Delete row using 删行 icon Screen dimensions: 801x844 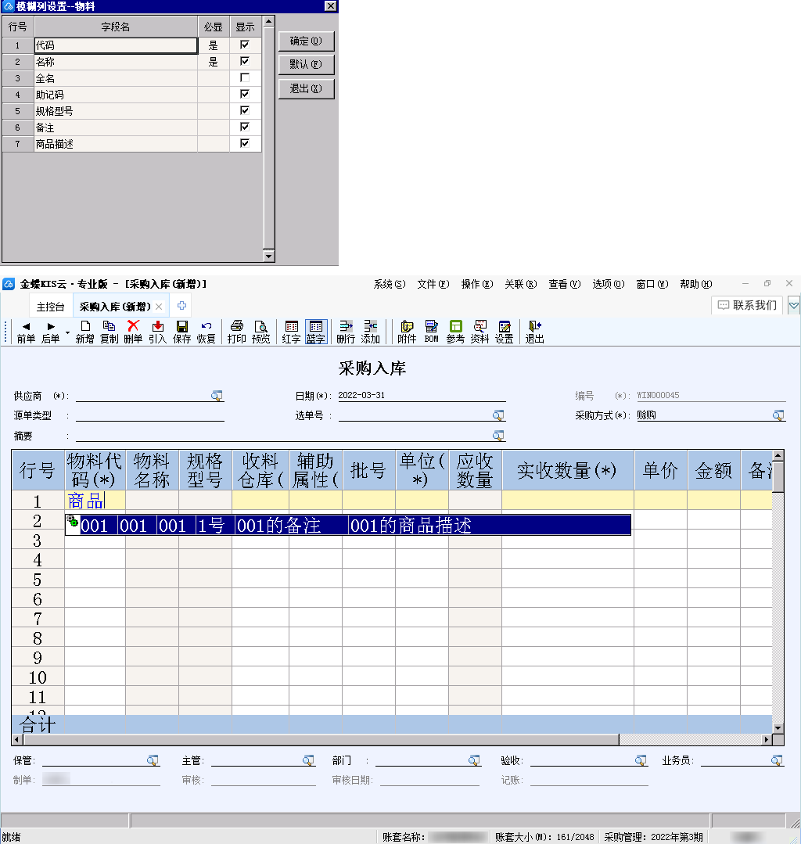[x=346, y=332]
